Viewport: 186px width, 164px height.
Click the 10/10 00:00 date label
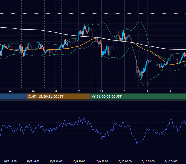124,161
